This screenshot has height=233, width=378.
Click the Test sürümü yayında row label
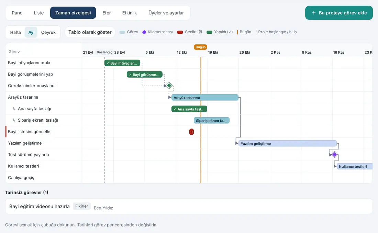28,155
